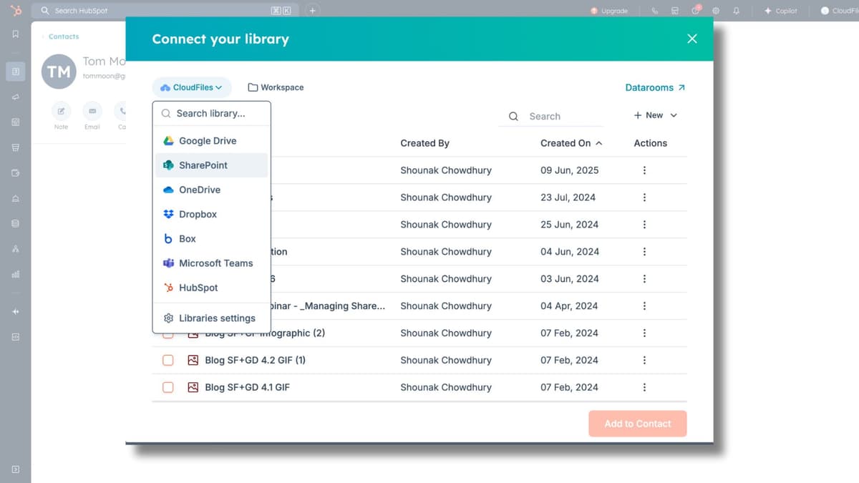
Task: Select SharePoint in the library dropdown menu
Action: (203, 165)
